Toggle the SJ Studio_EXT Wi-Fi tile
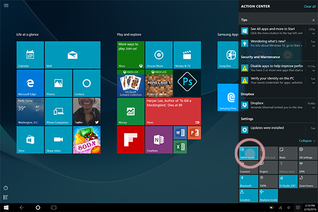The width and height of the screenshot is (318, 212). pos(288,182)
